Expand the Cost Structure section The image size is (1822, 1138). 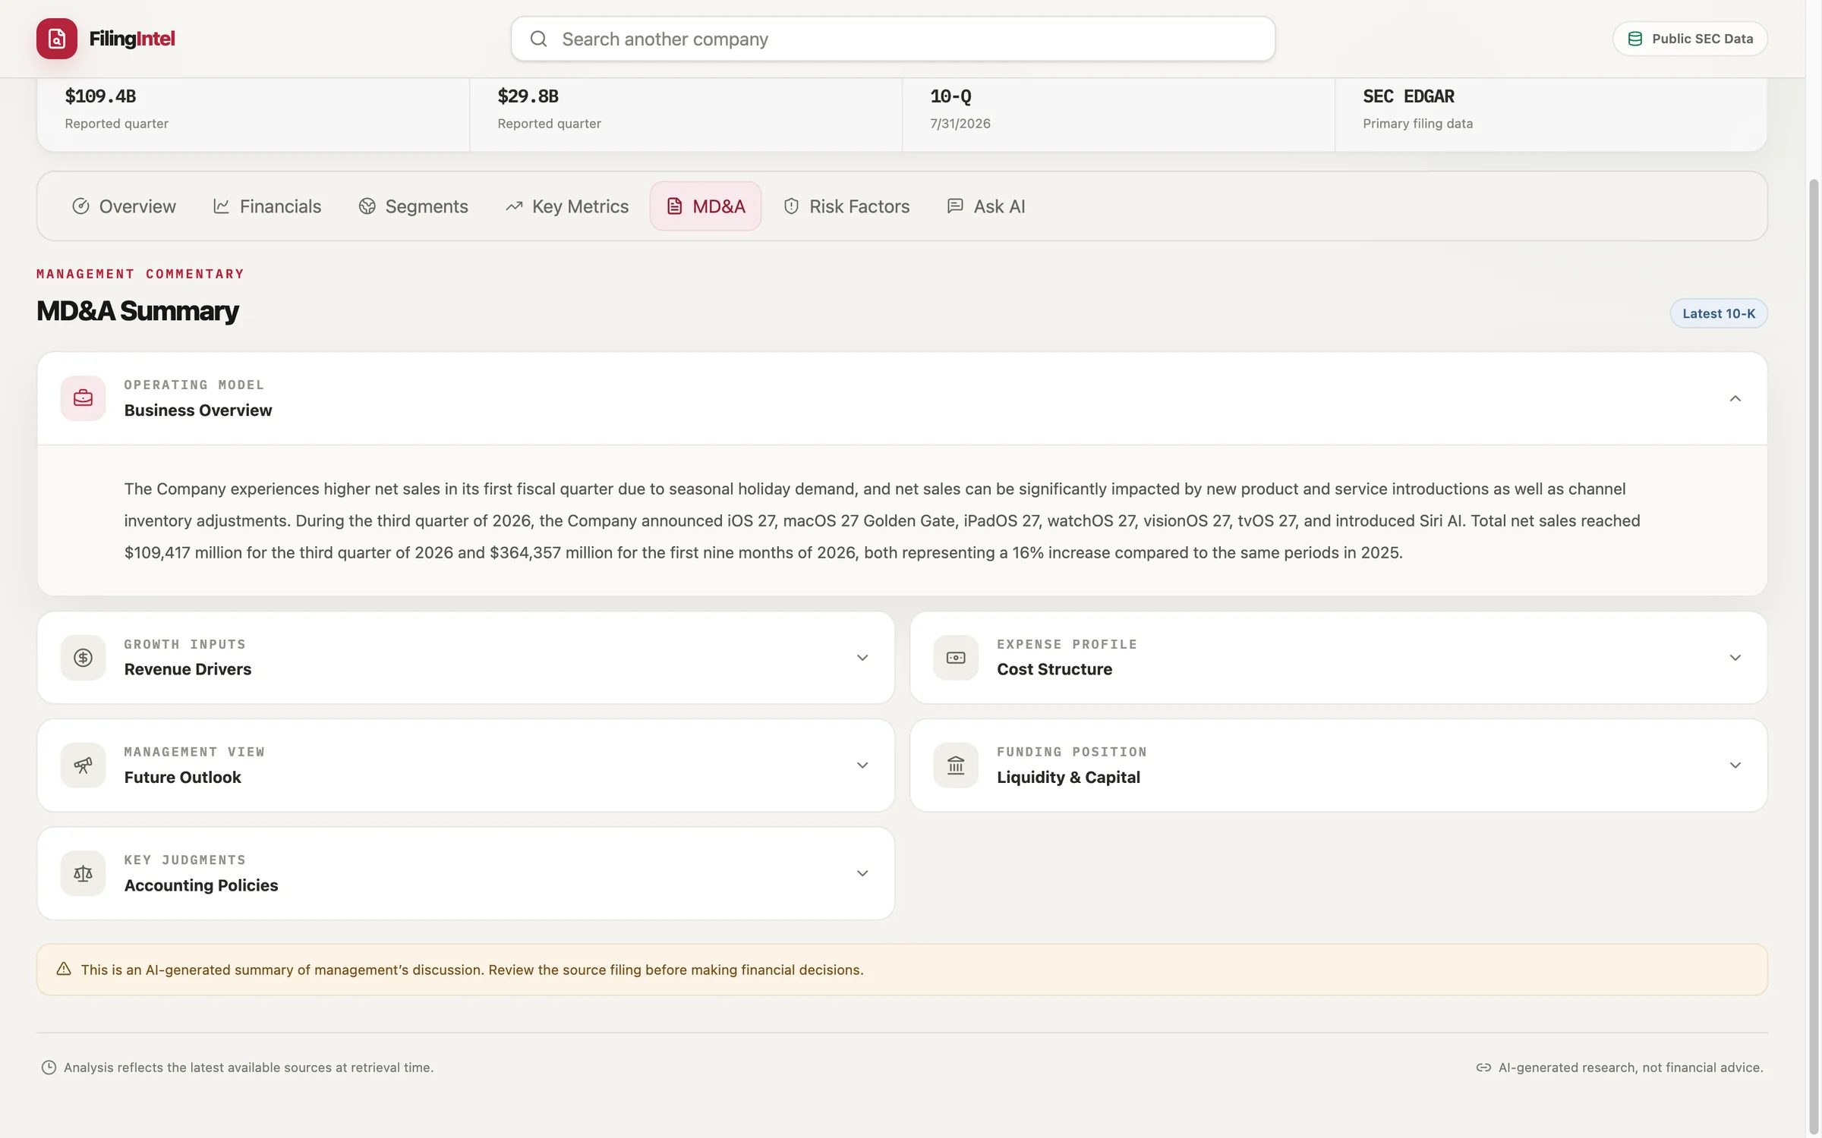pyautogui.click(x=1735, y=658)
